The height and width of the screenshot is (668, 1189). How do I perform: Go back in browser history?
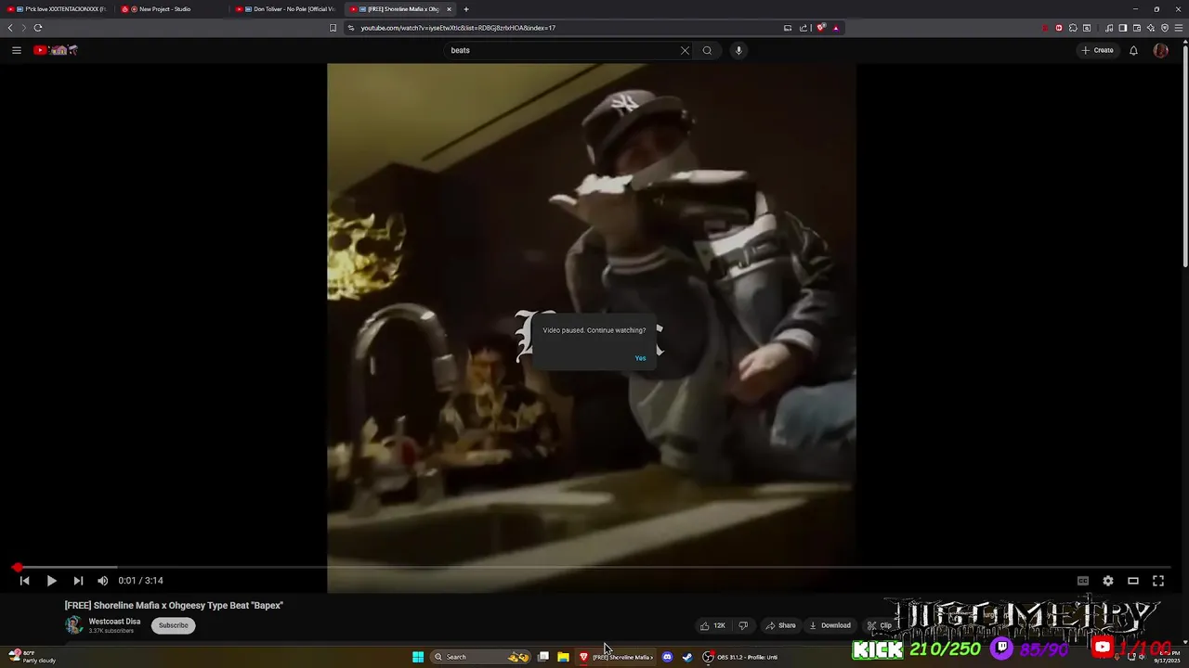[x=10, y=28]
